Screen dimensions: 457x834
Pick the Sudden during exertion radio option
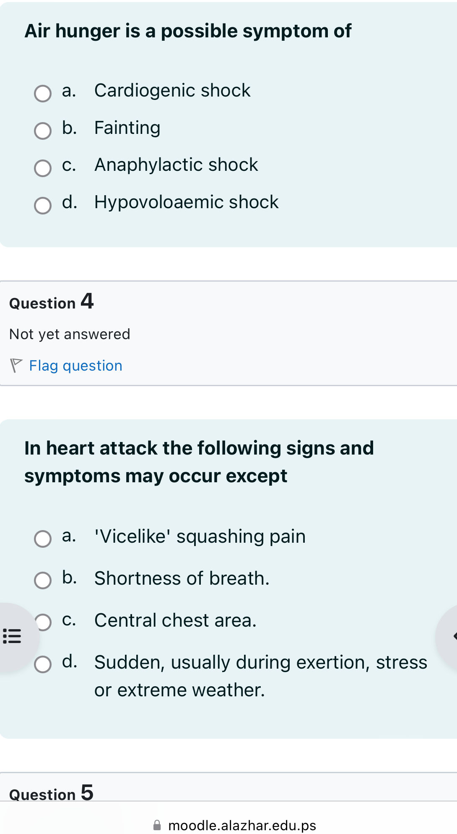[43, 664]
